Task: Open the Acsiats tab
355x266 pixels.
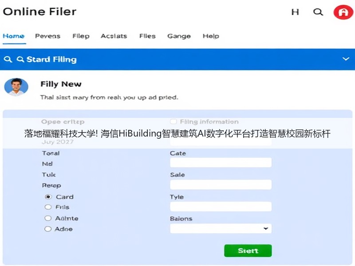Action: pos(114,36)
